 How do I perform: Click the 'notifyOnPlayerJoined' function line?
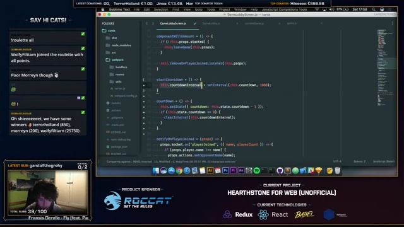[x=189, y=139]
